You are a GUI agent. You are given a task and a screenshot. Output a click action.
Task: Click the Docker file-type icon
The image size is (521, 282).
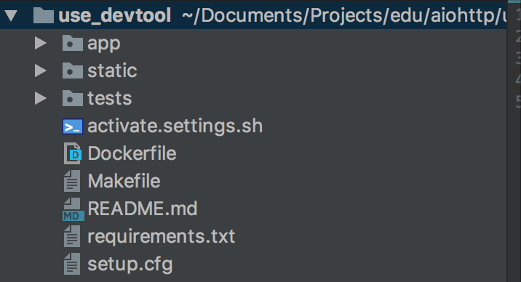coord(73,153)
